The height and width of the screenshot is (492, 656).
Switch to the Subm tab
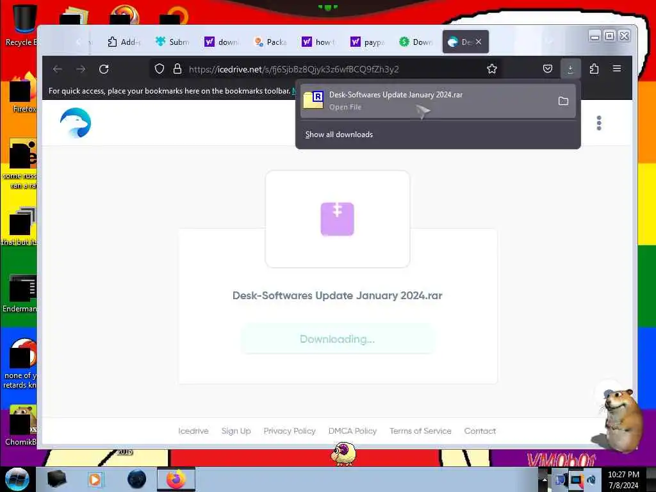click(x=172, y=42)
